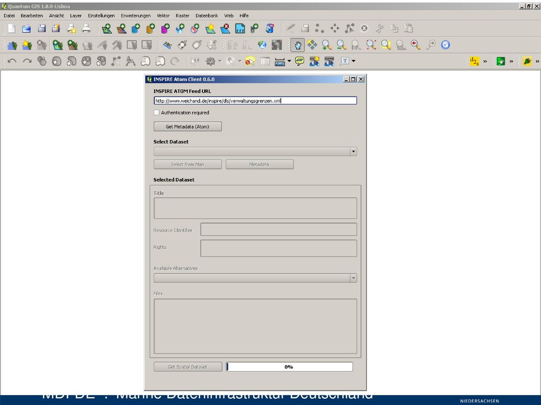Open the Vektor menu
The width and height of the screenshot is (541, 405).
163,15
